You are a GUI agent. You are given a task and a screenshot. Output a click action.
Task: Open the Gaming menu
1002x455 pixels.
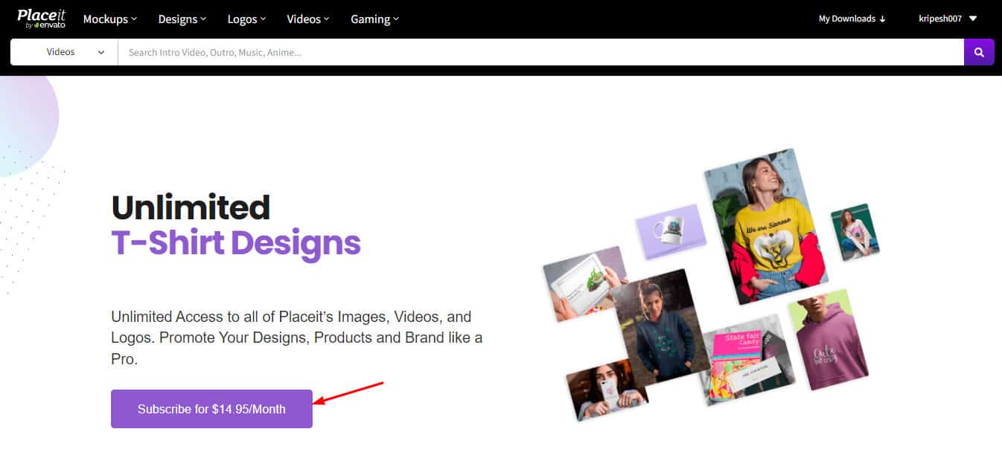tap(374, 19)
